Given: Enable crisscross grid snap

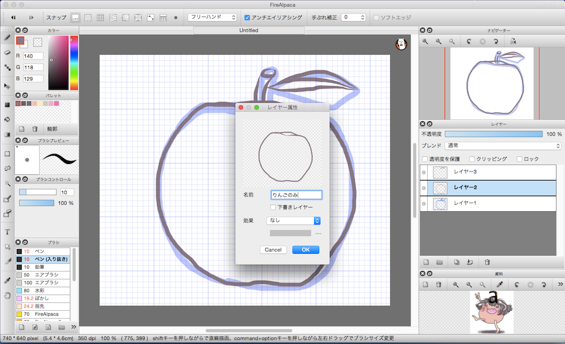Looking at the screenshot, I should coord(101,17).
